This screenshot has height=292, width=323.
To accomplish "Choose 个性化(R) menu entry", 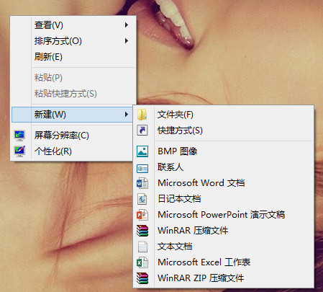I will (x=72, y=151).
